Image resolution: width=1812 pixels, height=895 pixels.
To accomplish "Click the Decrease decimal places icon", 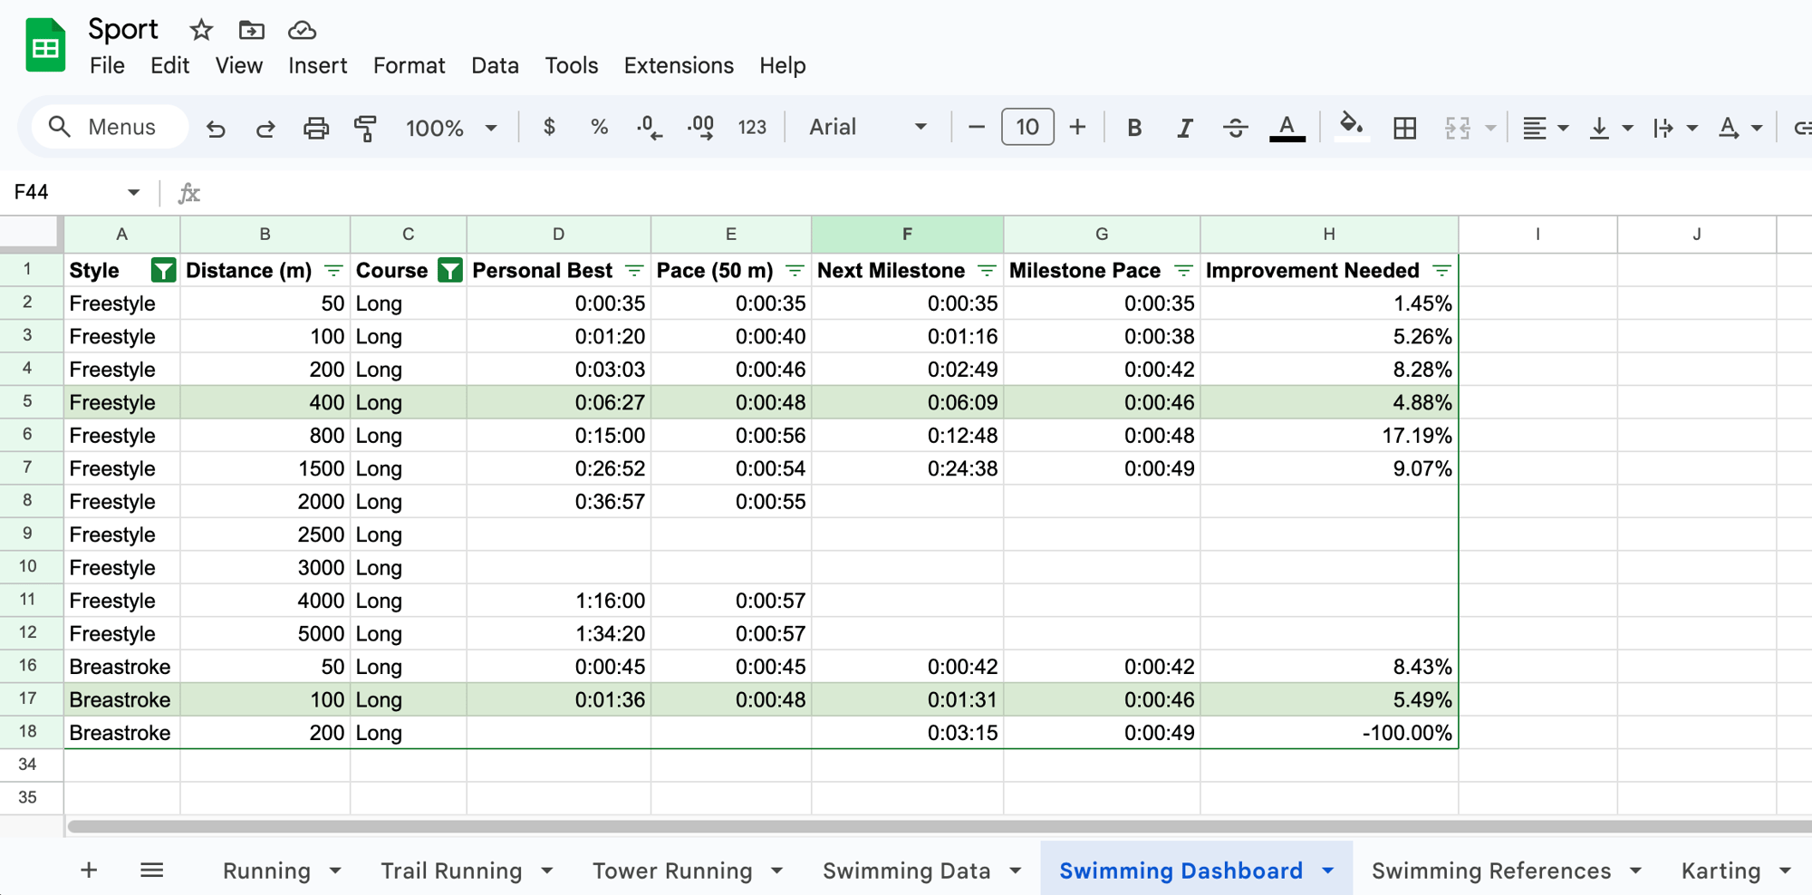I will tap(650, 128).
